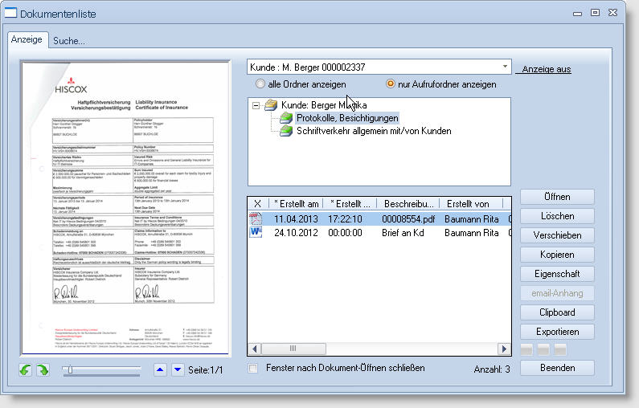Click the 'Anzeige aus' link
The height and width of the screenshot is (408, 639).
(546, 69)
